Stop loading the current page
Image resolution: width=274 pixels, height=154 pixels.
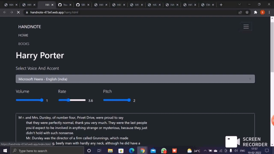coord(18,12)
